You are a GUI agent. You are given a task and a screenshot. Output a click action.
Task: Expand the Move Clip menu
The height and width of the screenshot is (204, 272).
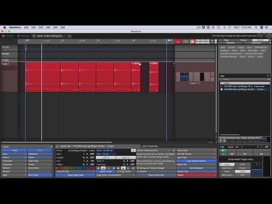(196, 164)
